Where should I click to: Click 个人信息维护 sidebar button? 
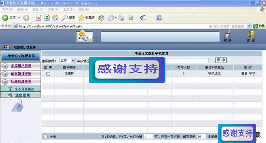[x=21, y=89]
